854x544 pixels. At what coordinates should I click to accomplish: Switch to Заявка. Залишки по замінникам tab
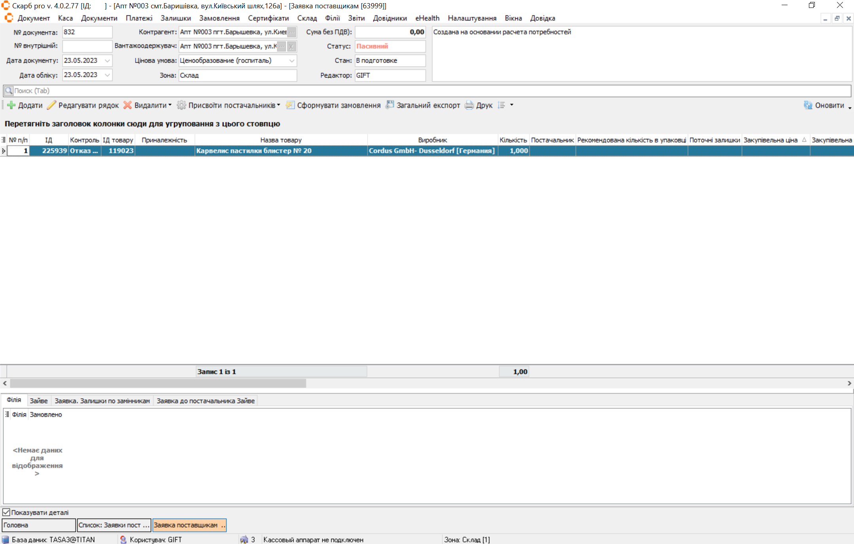pyautogui.click(x=102, y=401)
